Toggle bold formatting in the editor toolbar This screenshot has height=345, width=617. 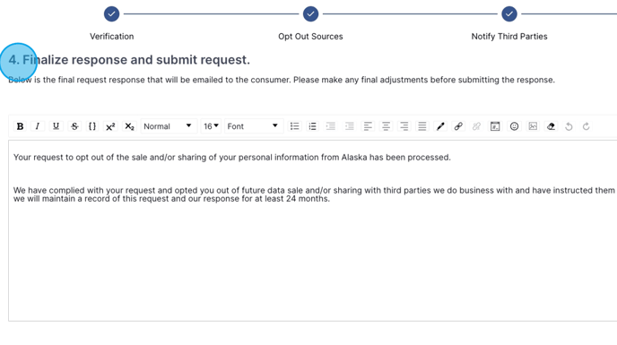click(20, 126)
